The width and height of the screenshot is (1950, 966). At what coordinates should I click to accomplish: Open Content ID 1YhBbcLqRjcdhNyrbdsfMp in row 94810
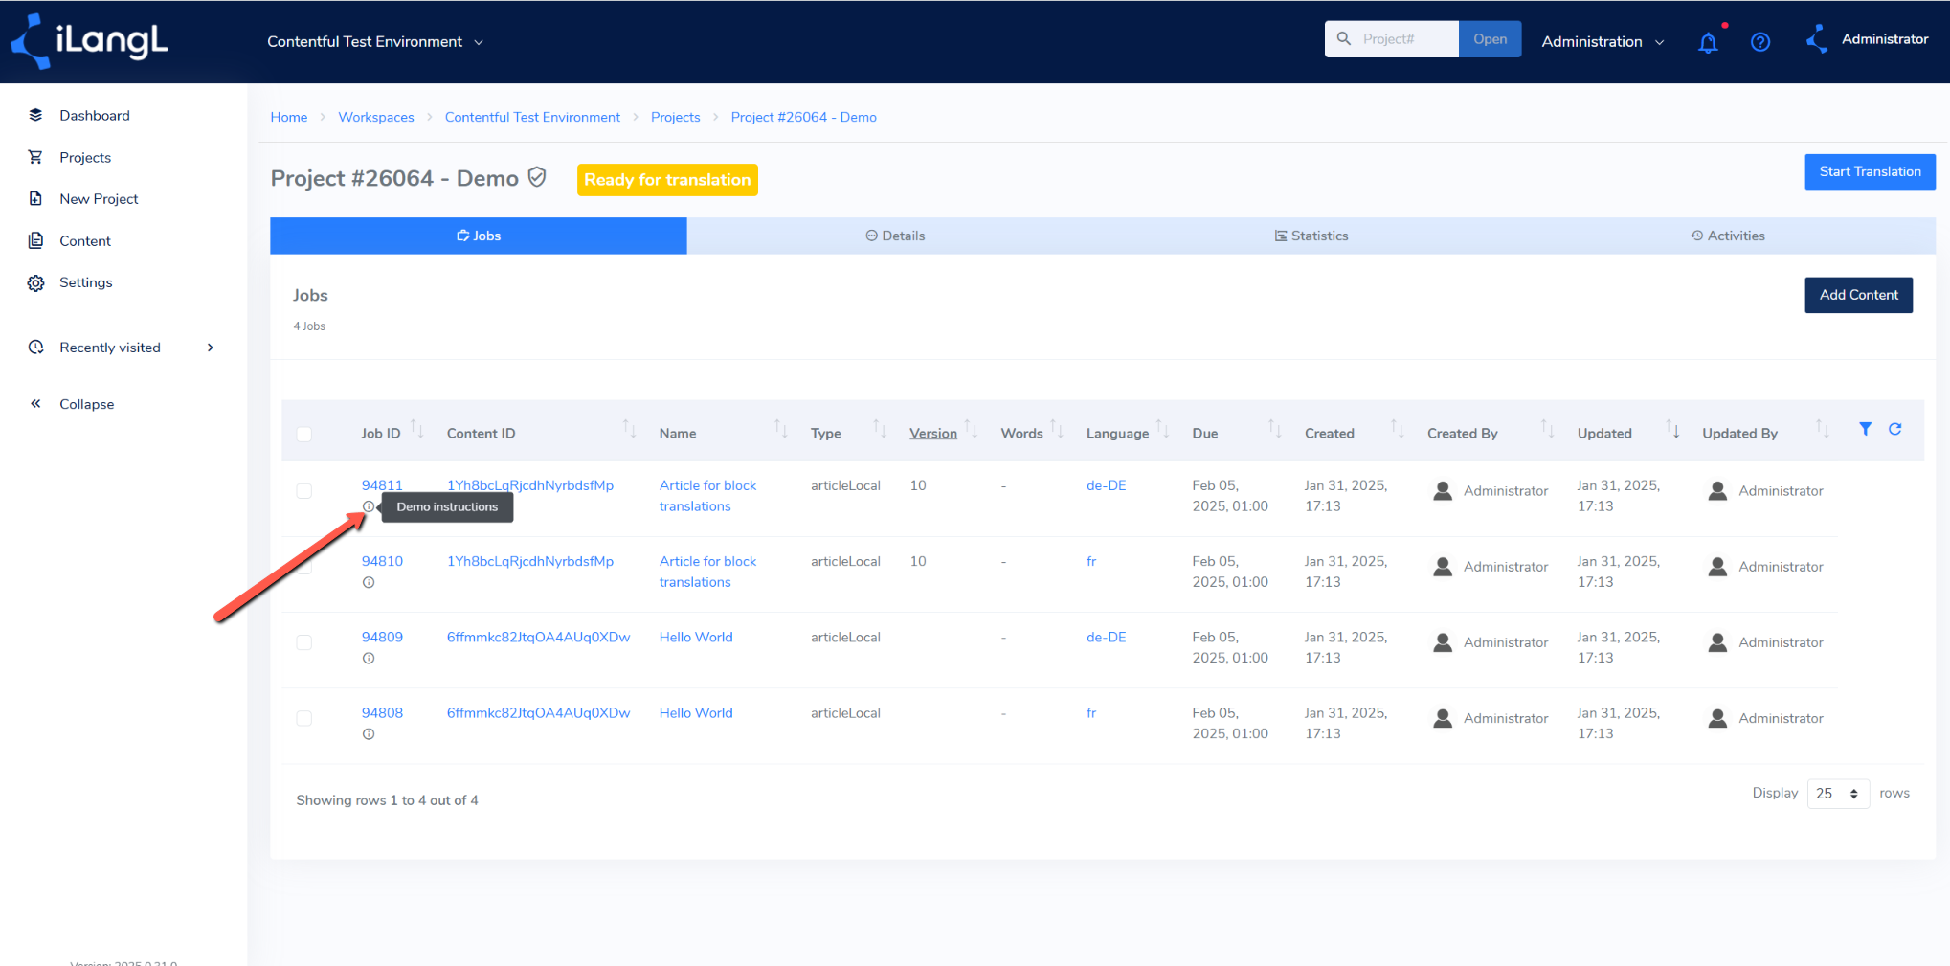(x=530, y=561)
